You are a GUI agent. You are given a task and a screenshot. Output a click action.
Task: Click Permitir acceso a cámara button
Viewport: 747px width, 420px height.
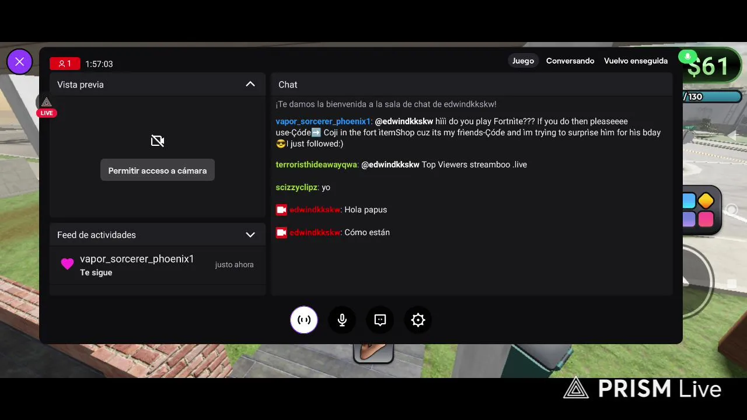tap(158, 170)
